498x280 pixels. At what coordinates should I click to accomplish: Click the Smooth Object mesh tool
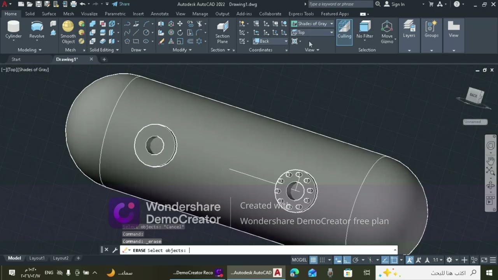tap(68, 32)
